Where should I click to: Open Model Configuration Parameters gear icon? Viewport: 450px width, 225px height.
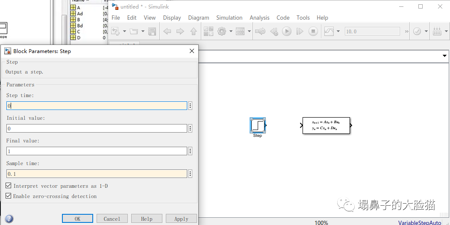coord(222,31)
